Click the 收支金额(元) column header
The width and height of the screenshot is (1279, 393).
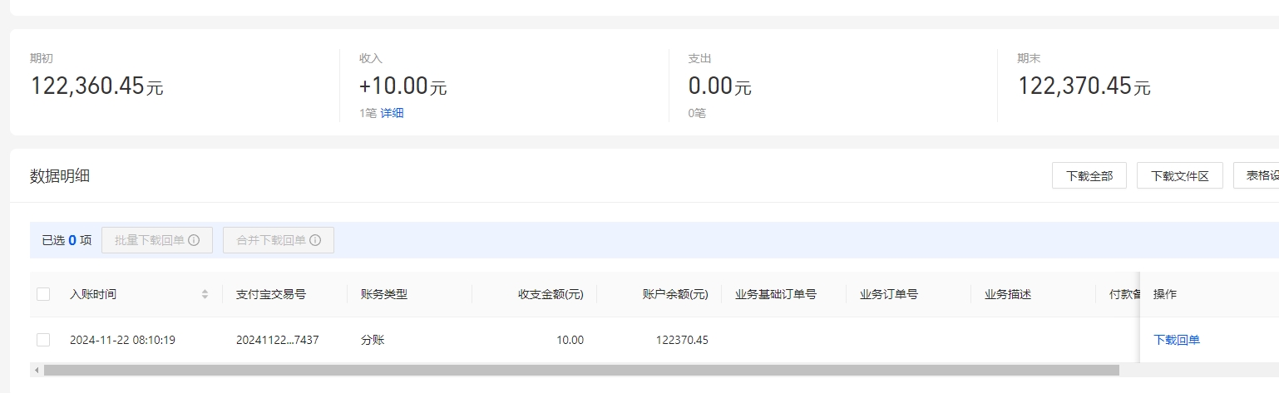click(551, 294)
